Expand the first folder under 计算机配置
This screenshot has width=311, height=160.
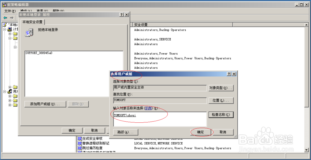(10, 34)
